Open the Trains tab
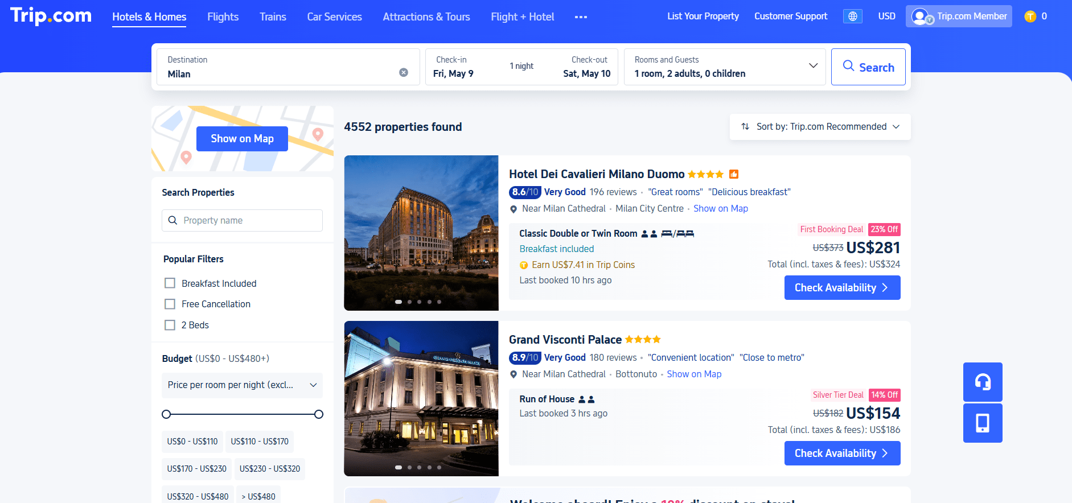The image size is (1072, 503). 273,17
